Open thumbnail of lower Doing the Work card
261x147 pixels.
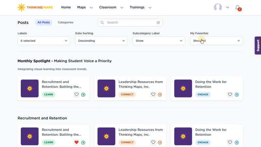click(183, 136)
